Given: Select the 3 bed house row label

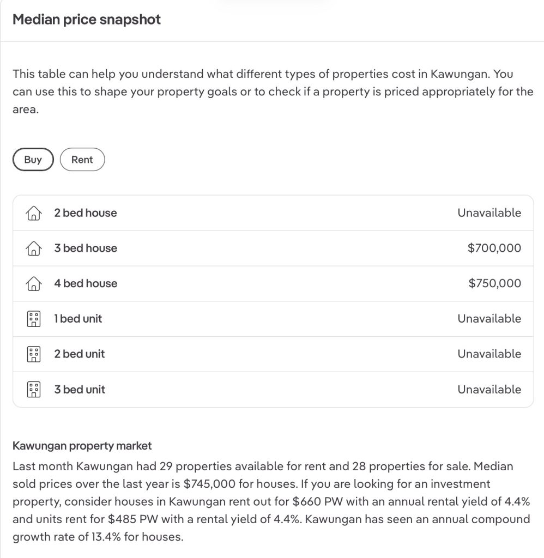Looking at the screenshot, I should click(86, 248).
